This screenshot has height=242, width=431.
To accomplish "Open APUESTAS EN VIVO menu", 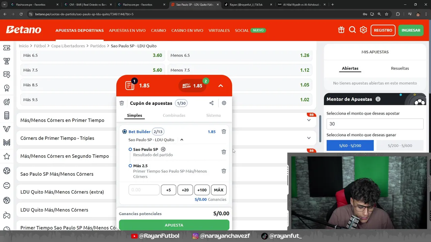I will [127, 30].
